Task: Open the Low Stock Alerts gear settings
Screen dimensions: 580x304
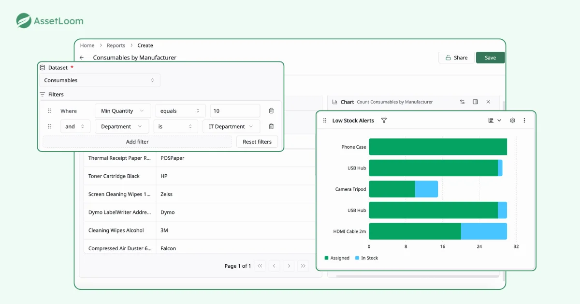Action: click(512, 121)
